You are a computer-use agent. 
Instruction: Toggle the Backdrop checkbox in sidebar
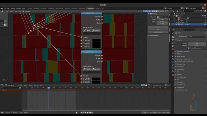pos(150,14)
